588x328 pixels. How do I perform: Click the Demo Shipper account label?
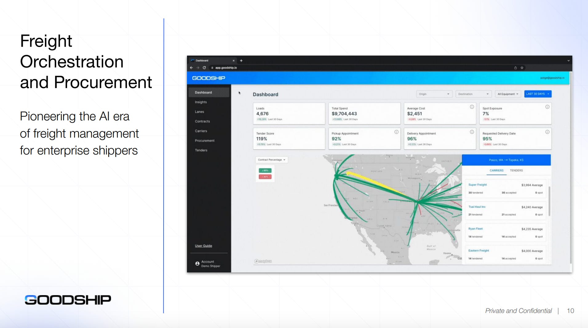pyautogui.click(x=211, y=266)
